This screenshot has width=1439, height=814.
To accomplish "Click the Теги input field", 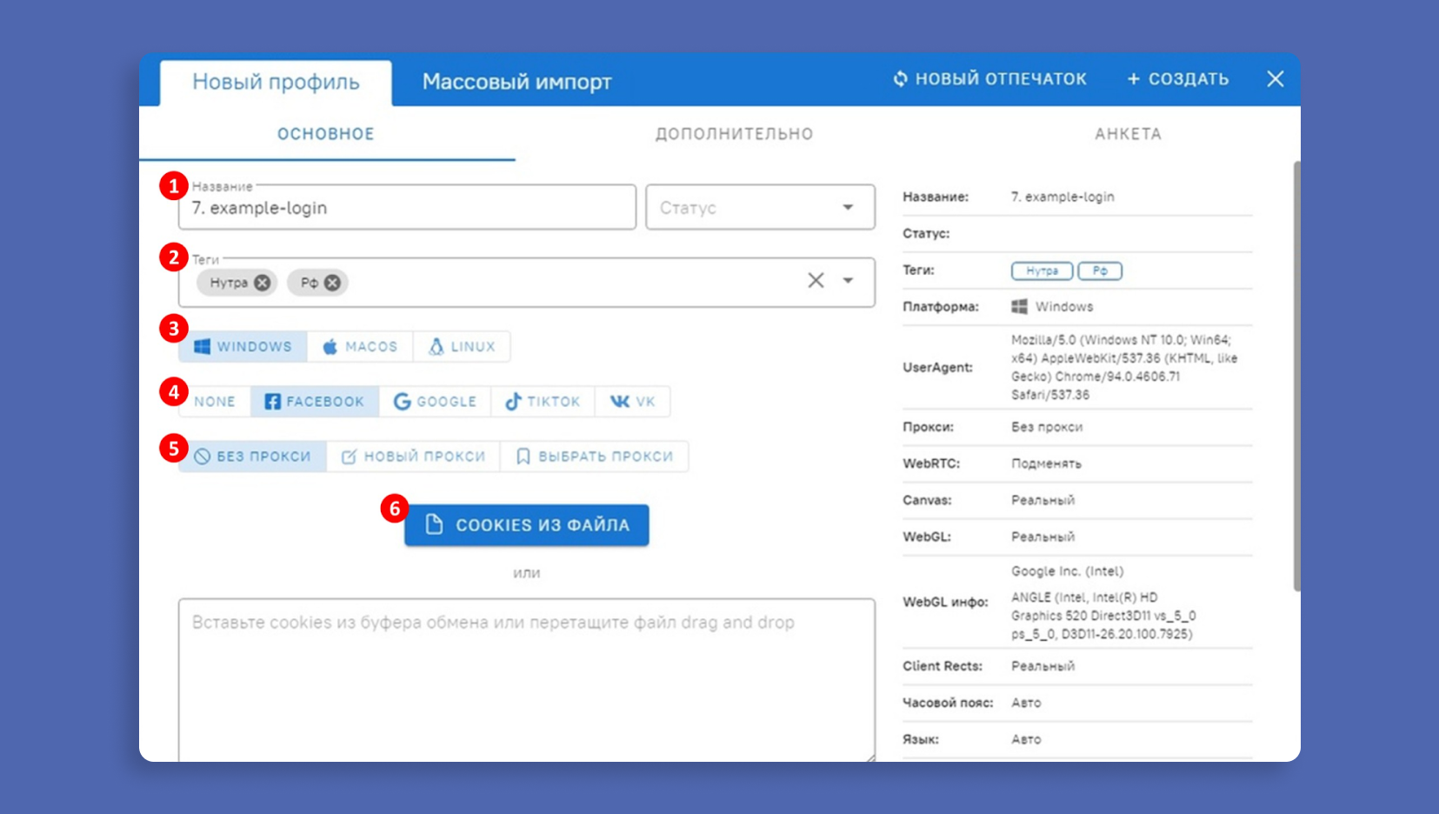I will (527, 282).
